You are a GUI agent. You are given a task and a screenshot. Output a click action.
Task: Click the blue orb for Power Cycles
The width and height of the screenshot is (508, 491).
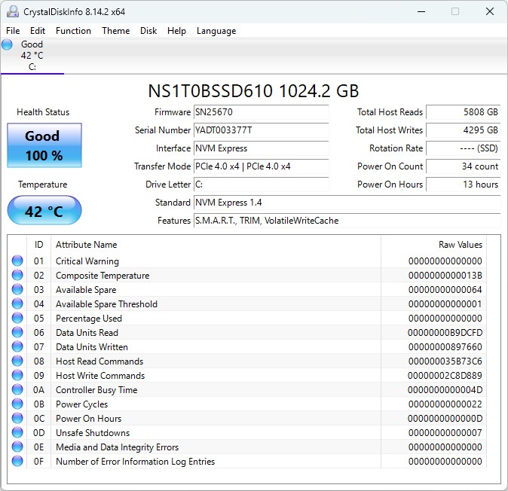17,404
